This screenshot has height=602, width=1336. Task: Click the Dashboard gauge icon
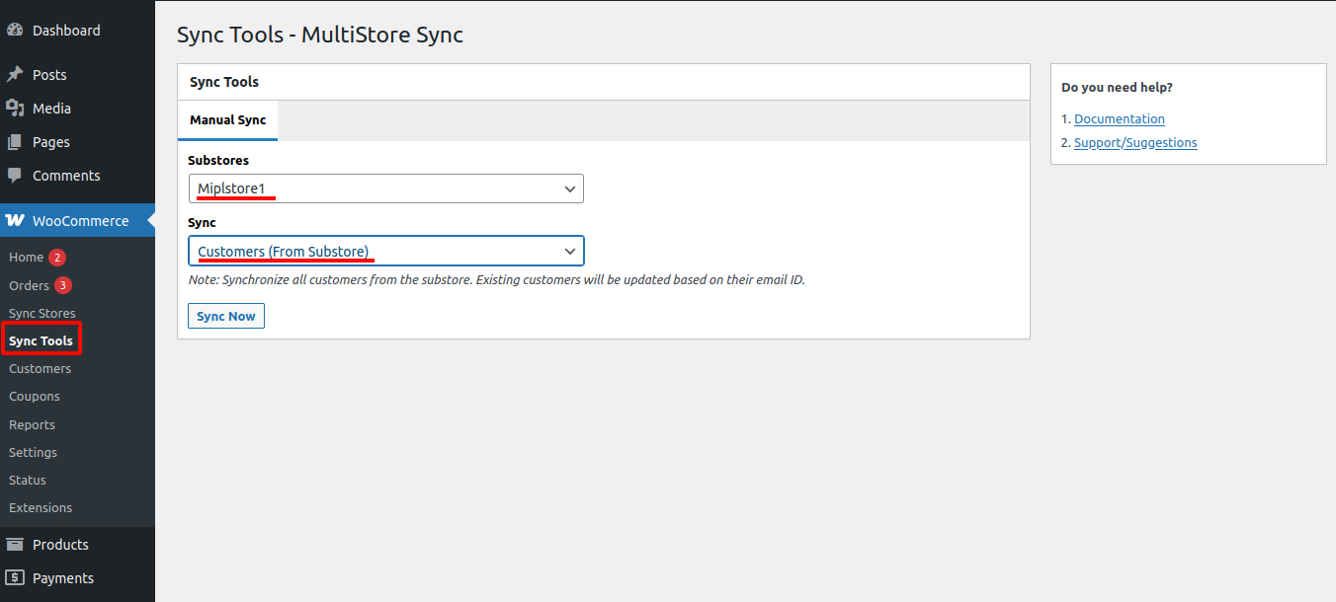coord(15,31)
